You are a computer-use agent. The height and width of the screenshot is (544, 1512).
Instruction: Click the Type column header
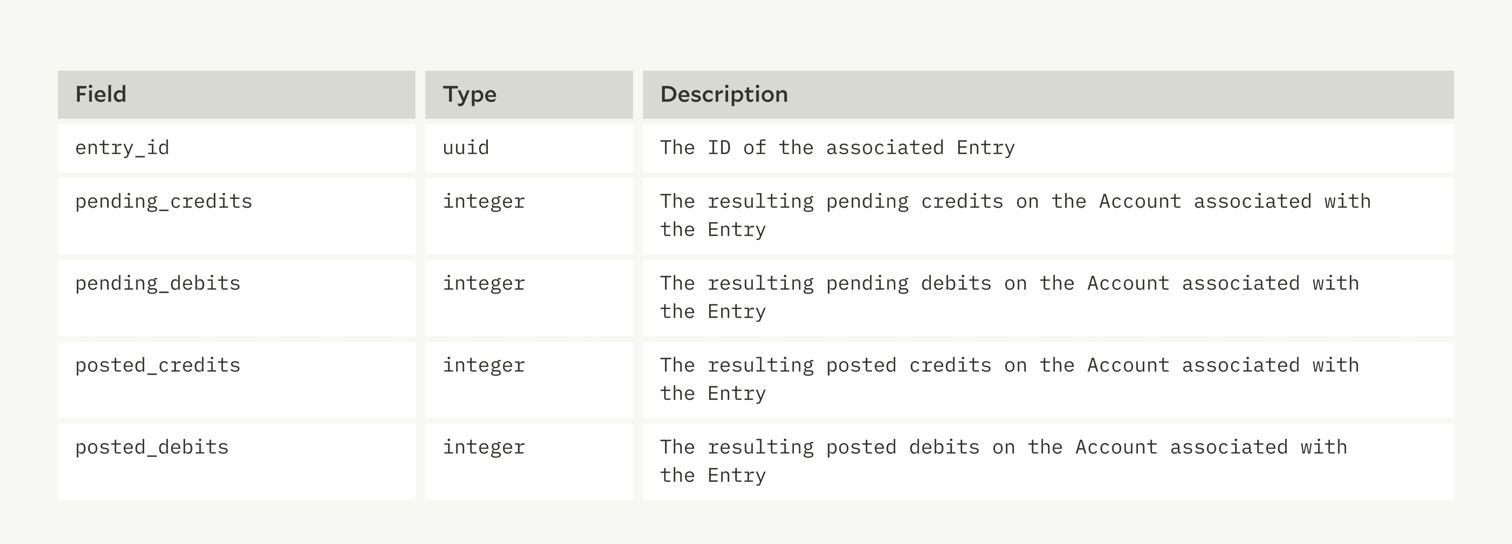(x=470, y=94)
